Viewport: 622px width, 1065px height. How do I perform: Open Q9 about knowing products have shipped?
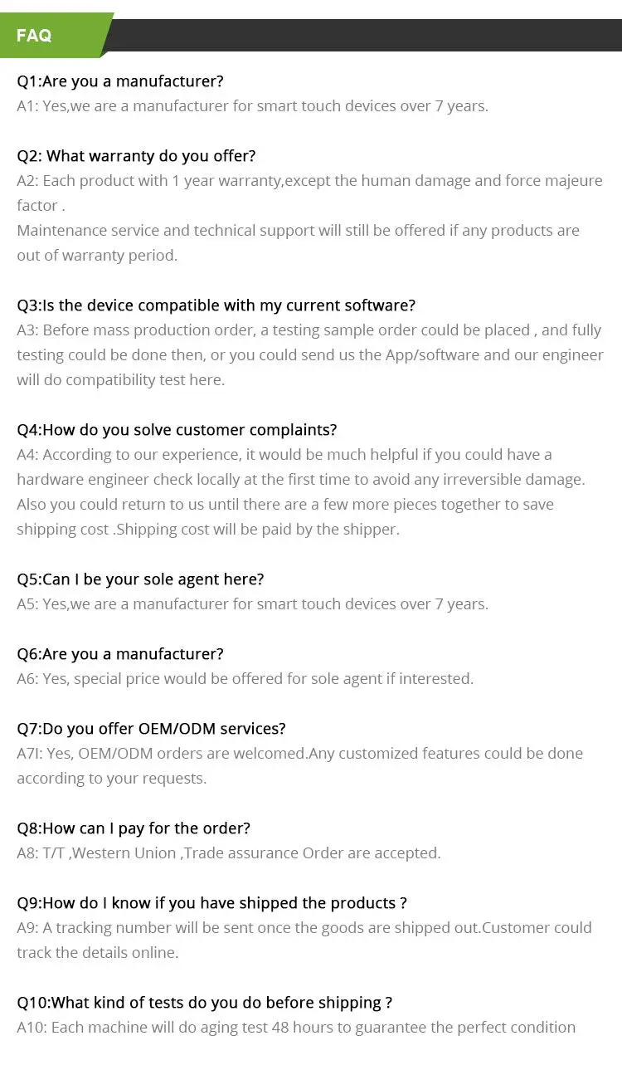pos(212,903)
